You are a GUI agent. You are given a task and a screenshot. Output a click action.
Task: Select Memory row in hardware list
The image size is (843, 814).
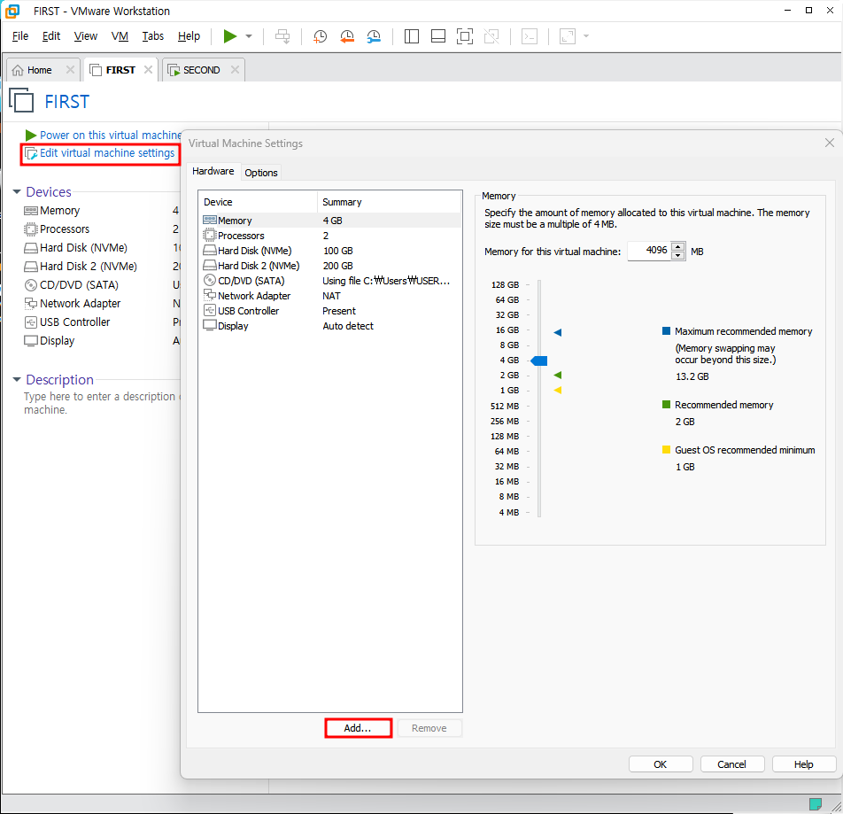click(x=330, y=221)
